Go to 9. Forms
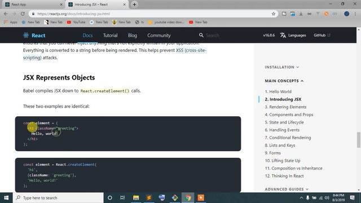Viewport: 361px width, 203px height. point(272,153)
